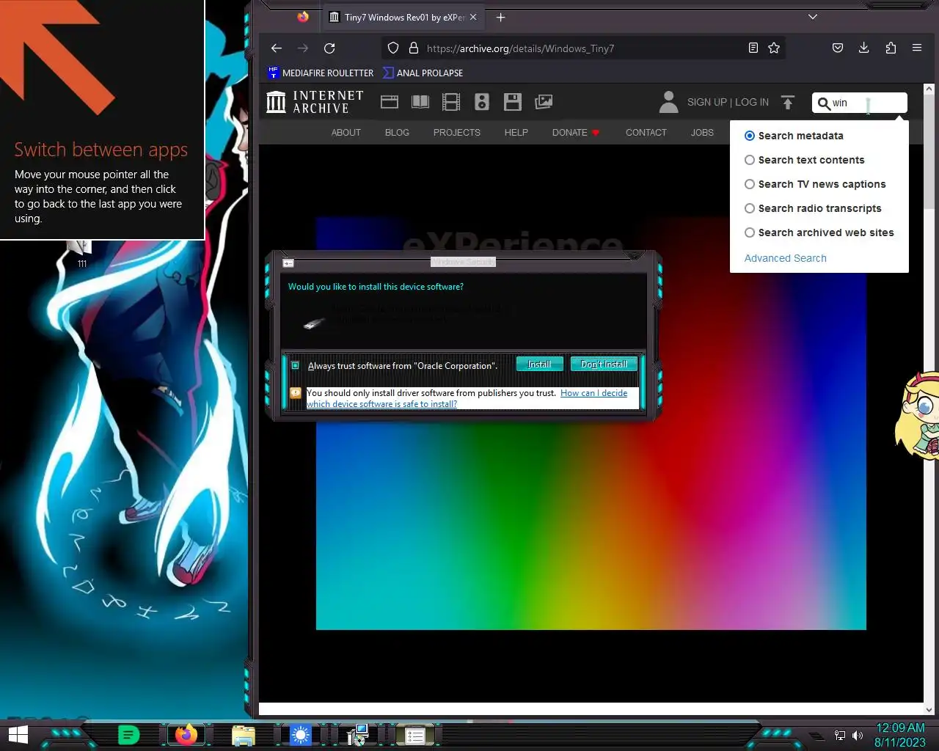Screen dimensions: 939x751
Task: Open the CONTACT menu item
Action: point(646,133)
